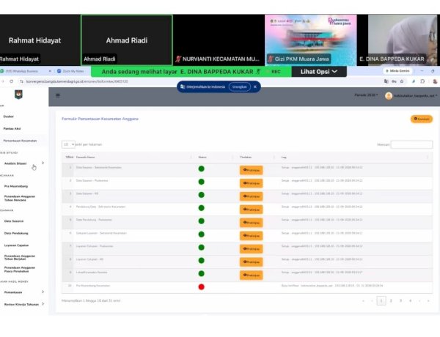Click the password key icon in the address bar
Image resolution: width=440 pixels, height=337 pixels.
click(x=394, y=81)
